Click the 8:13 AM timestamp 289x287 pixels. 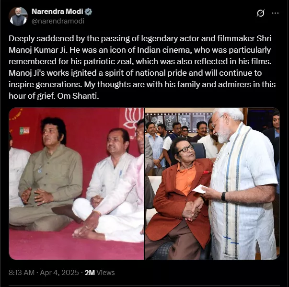[22, 273]
